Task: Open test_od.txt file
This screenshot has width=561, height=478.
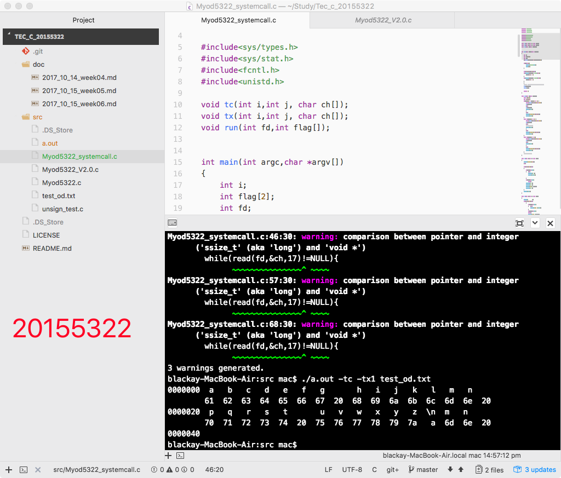Action: pyautogui.click(x=59, y=196)
